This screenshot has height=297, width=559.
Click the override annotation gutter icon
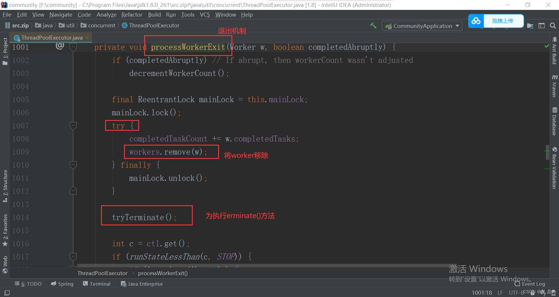click(x=60, y=46)
